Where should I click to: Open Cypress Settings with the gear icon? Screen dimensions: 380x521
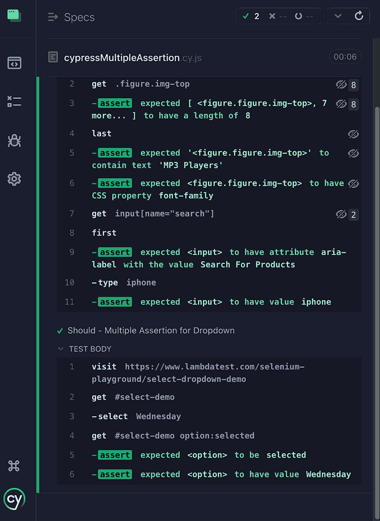[14, 179]
